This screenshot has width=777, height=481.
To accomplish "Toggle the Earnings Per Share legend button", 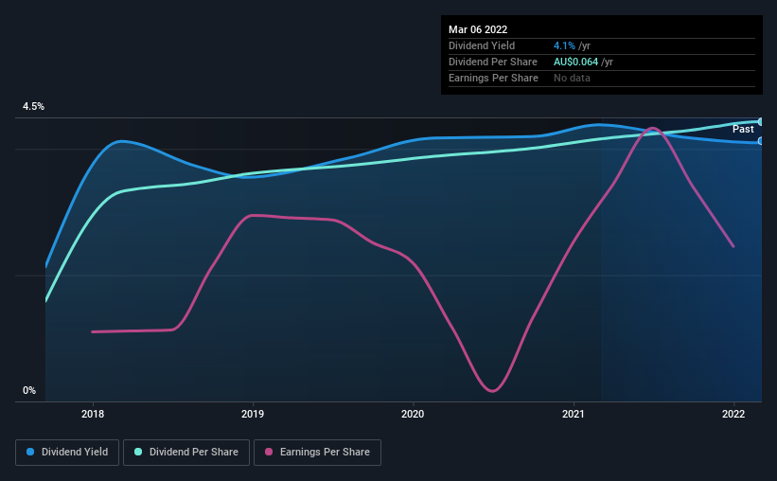I will click(317, 453).
